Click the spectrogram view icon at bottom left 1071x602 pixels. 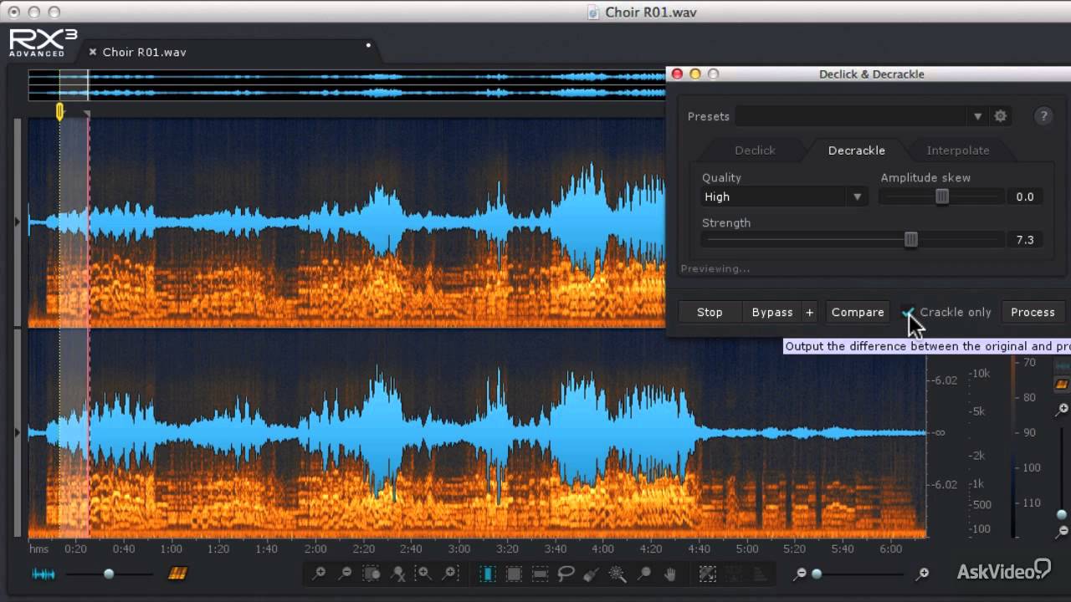coord(177,574)
